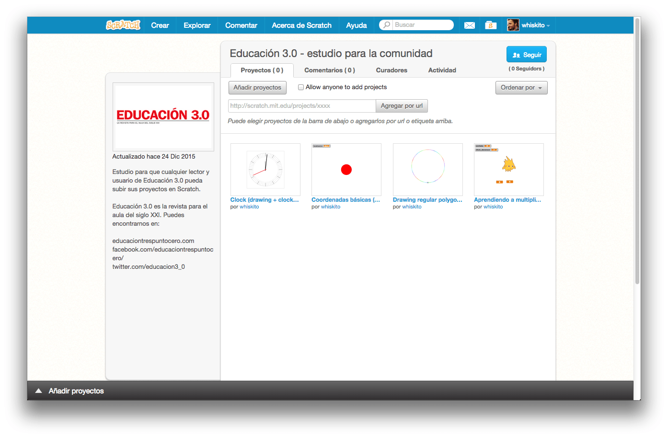
Task: Open the Ayuda menu item
Action: click(357, 25)
